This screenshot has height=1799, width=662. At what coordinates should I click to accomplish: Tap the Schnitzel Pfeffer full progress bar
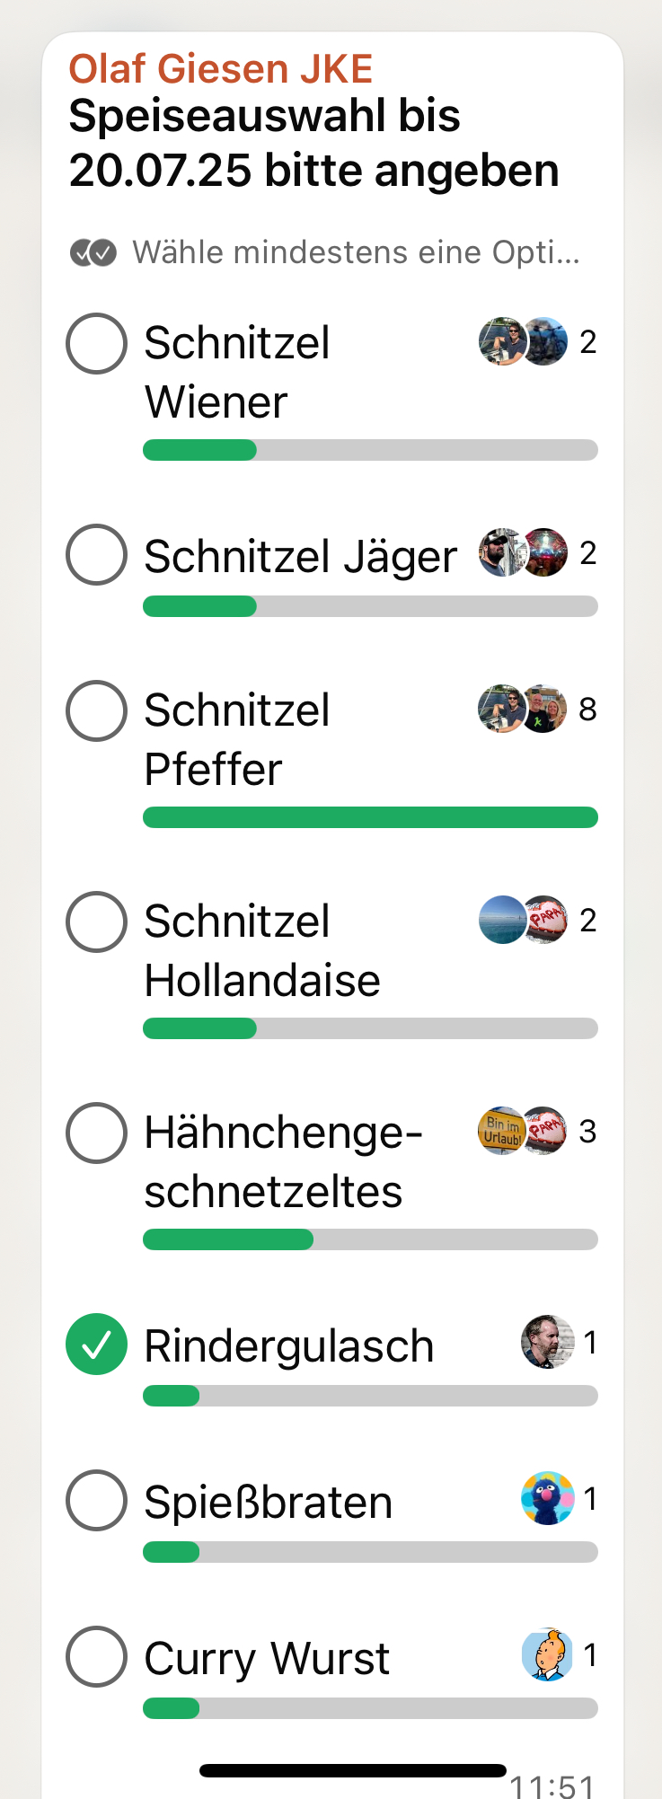(x=370, y=817)
